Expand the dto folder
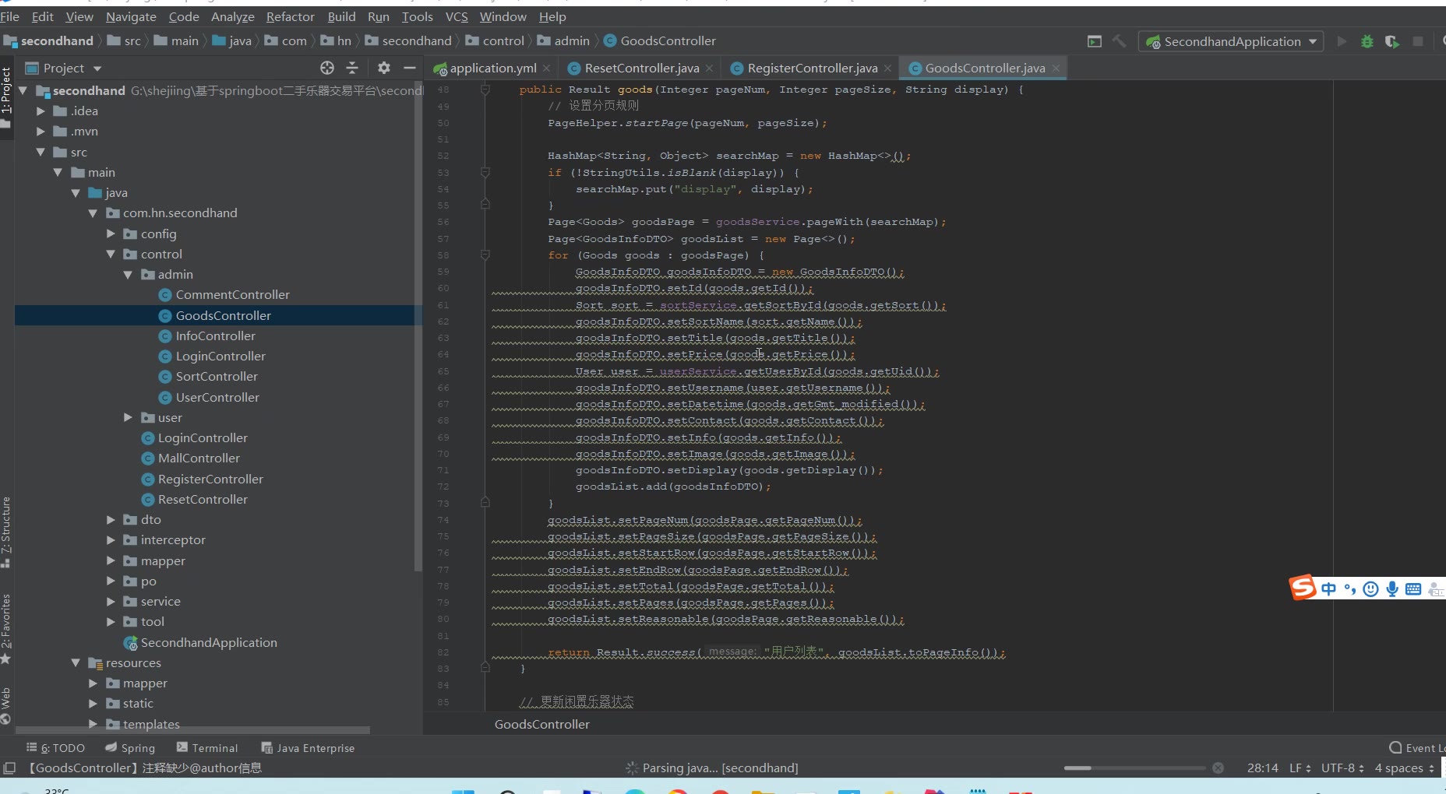Image resolution: width=1446 pixels, height=794 pixels. tap(111, 519)
